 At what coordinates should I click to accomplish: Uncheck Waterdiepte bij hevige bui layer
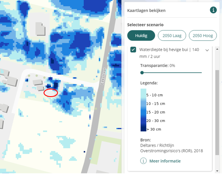[x=133, y=50]
